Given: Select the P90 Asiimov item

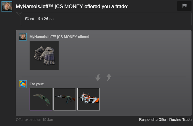Looking at the screenshot, I should [88, 99].
